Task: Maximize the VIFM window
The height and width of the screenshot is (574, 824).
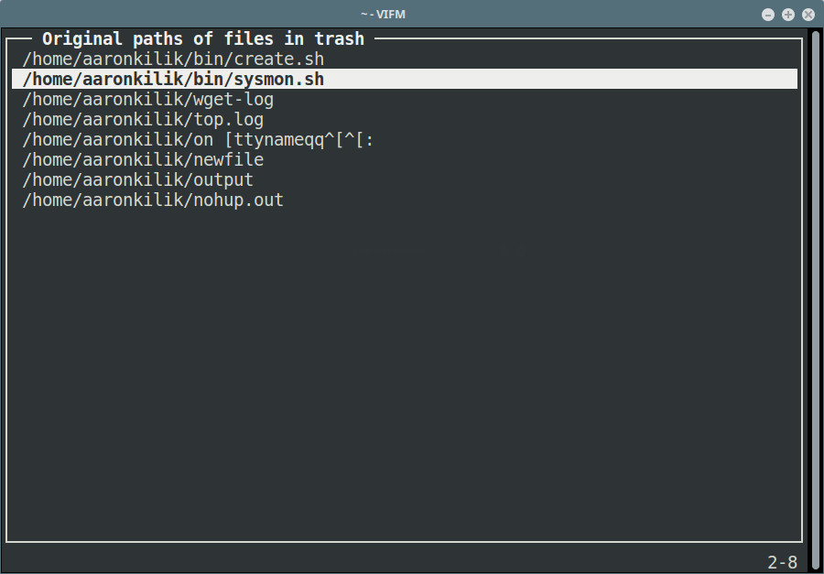Action: tap(787, 15)
